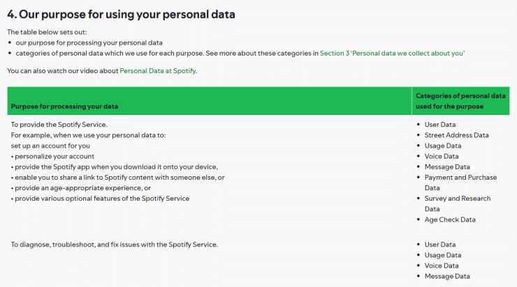Viewport: 517px width, 287px height.
Task: Click the 'set up an account for you' line
Action: point(50,146)
